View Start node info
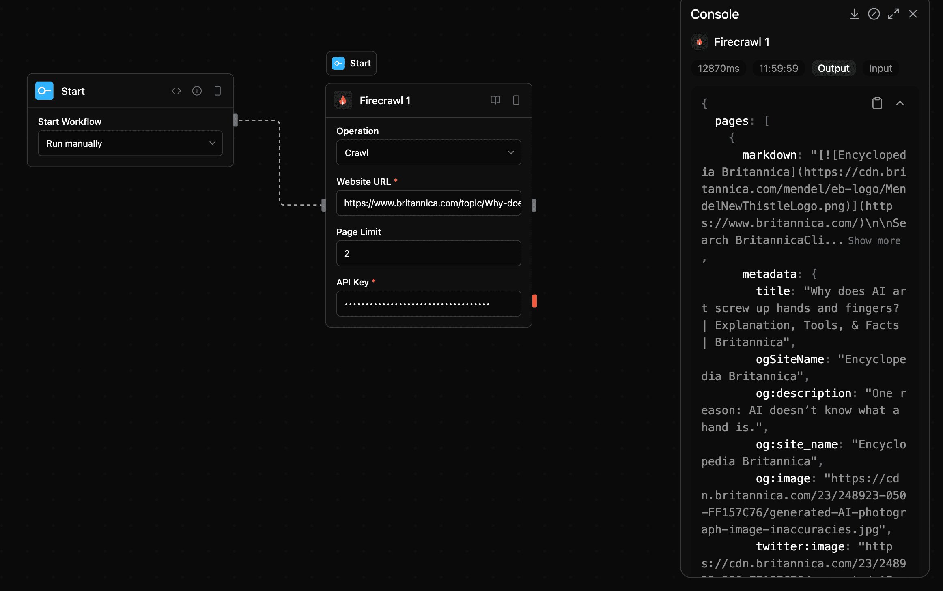Image resolution: width=943 pixels, height=591 pixels. [197, 91]
